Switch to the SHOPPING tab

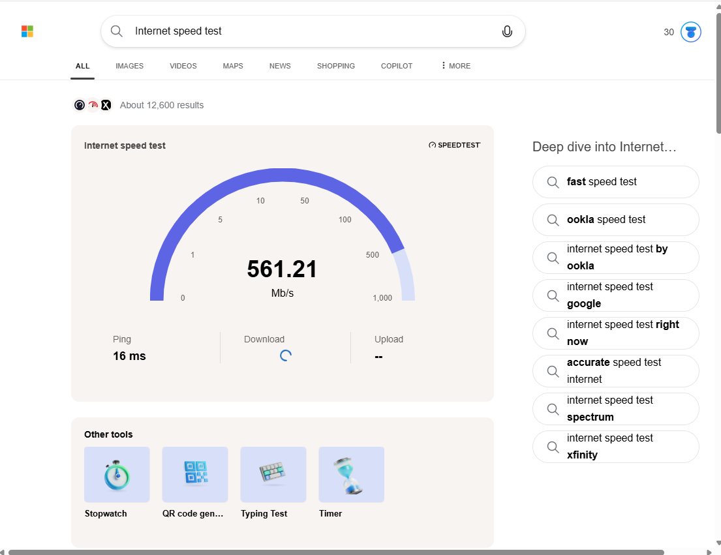tap(335, 66)
